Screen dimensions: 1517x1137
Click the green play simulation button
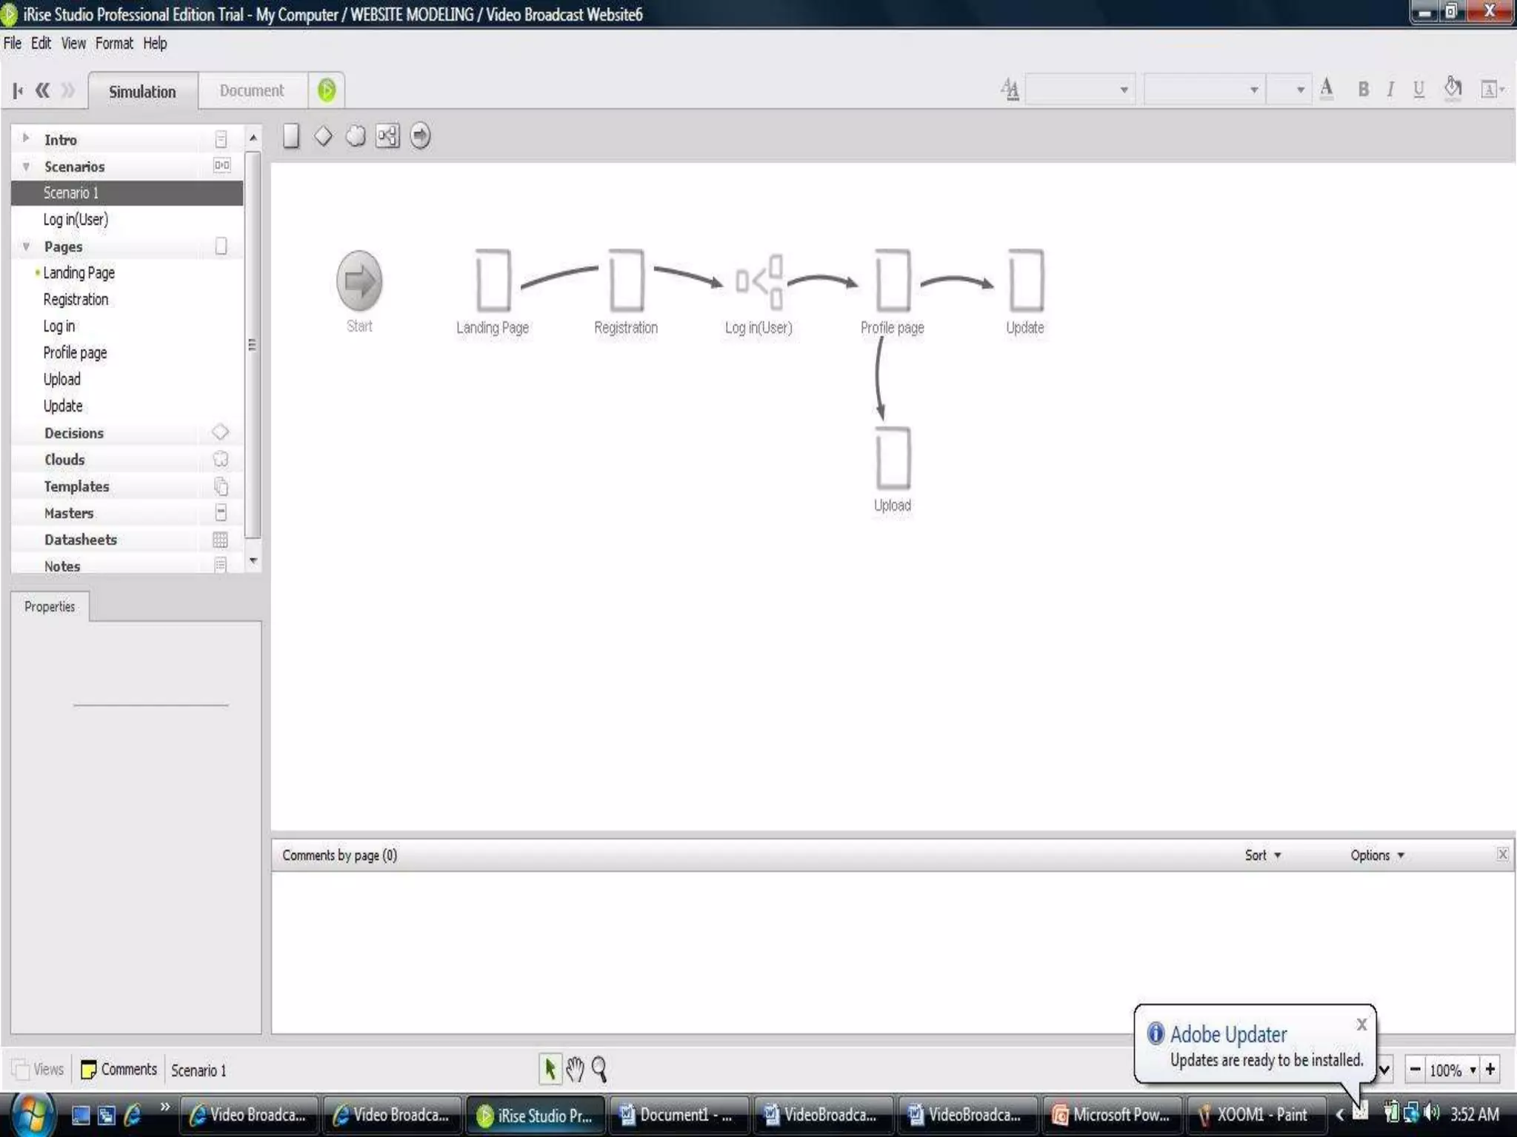pyautogui.click(x=327, y=90)
